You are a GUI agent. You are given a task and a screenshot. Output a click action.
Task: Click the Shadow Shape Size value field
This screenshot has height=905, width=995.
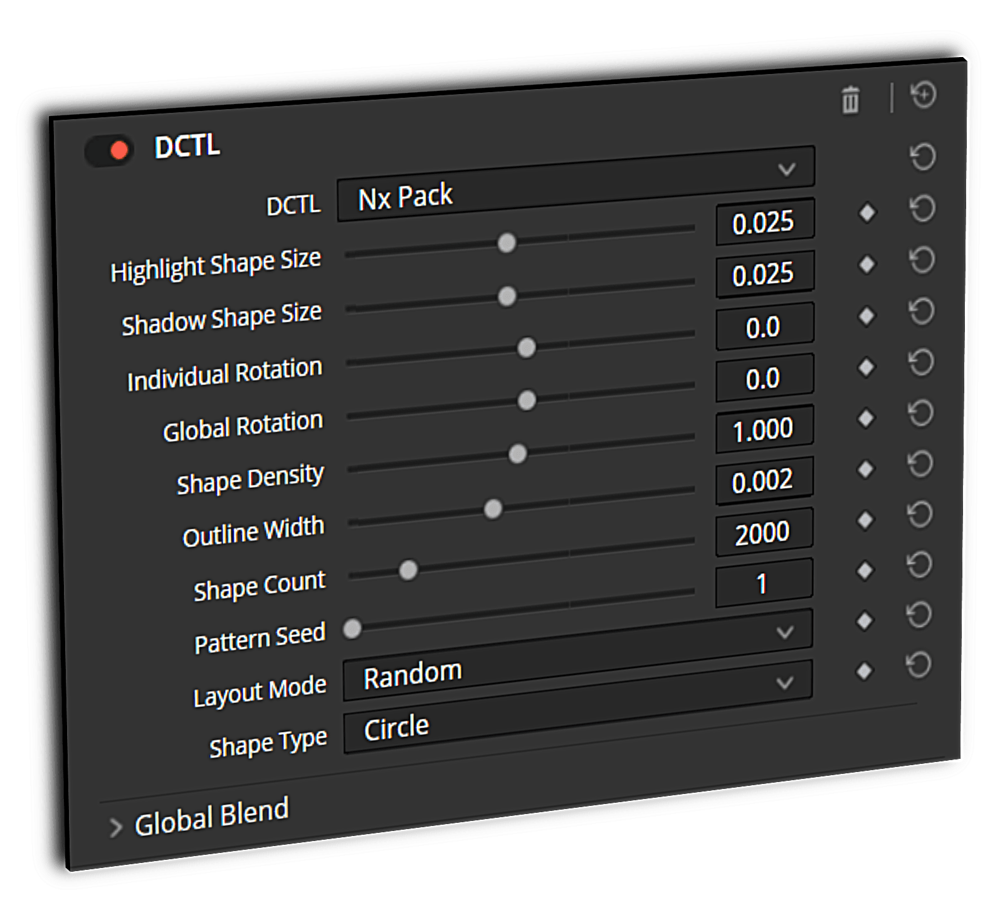(x=765, y=274)
